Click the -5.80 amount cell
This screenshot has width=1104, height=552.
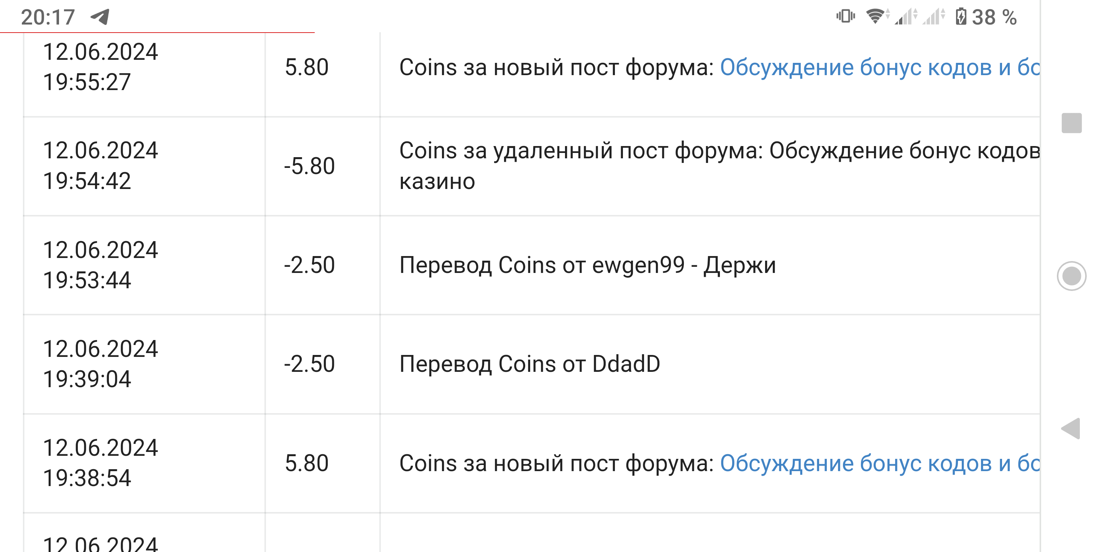309,166
